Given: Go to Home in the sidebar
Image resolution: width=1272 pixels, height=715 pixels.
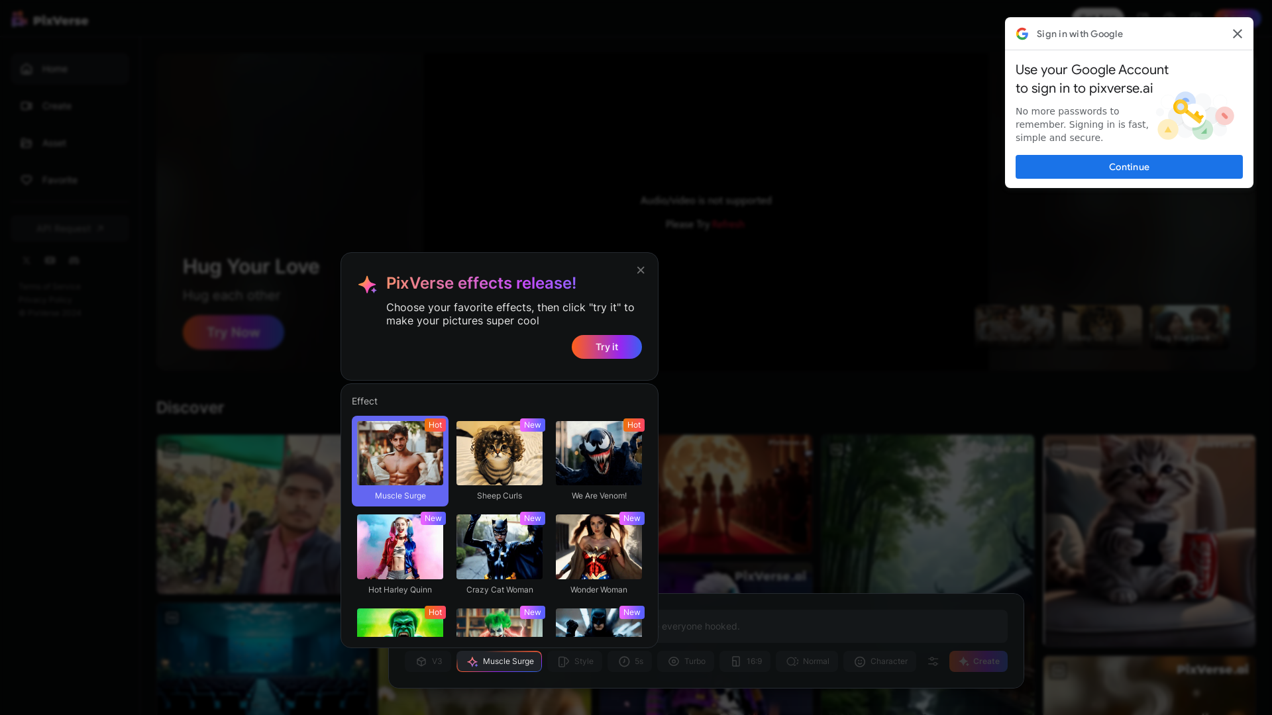Looking at the screenshot, I should pyautogui.click(x=70, y=69).
